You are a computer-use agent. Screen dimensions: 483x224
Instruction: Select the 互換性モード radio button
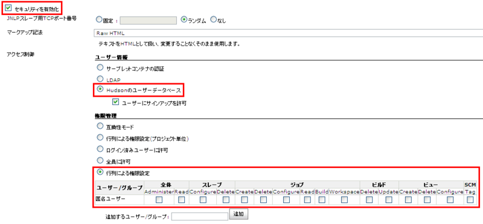[100, 126]
